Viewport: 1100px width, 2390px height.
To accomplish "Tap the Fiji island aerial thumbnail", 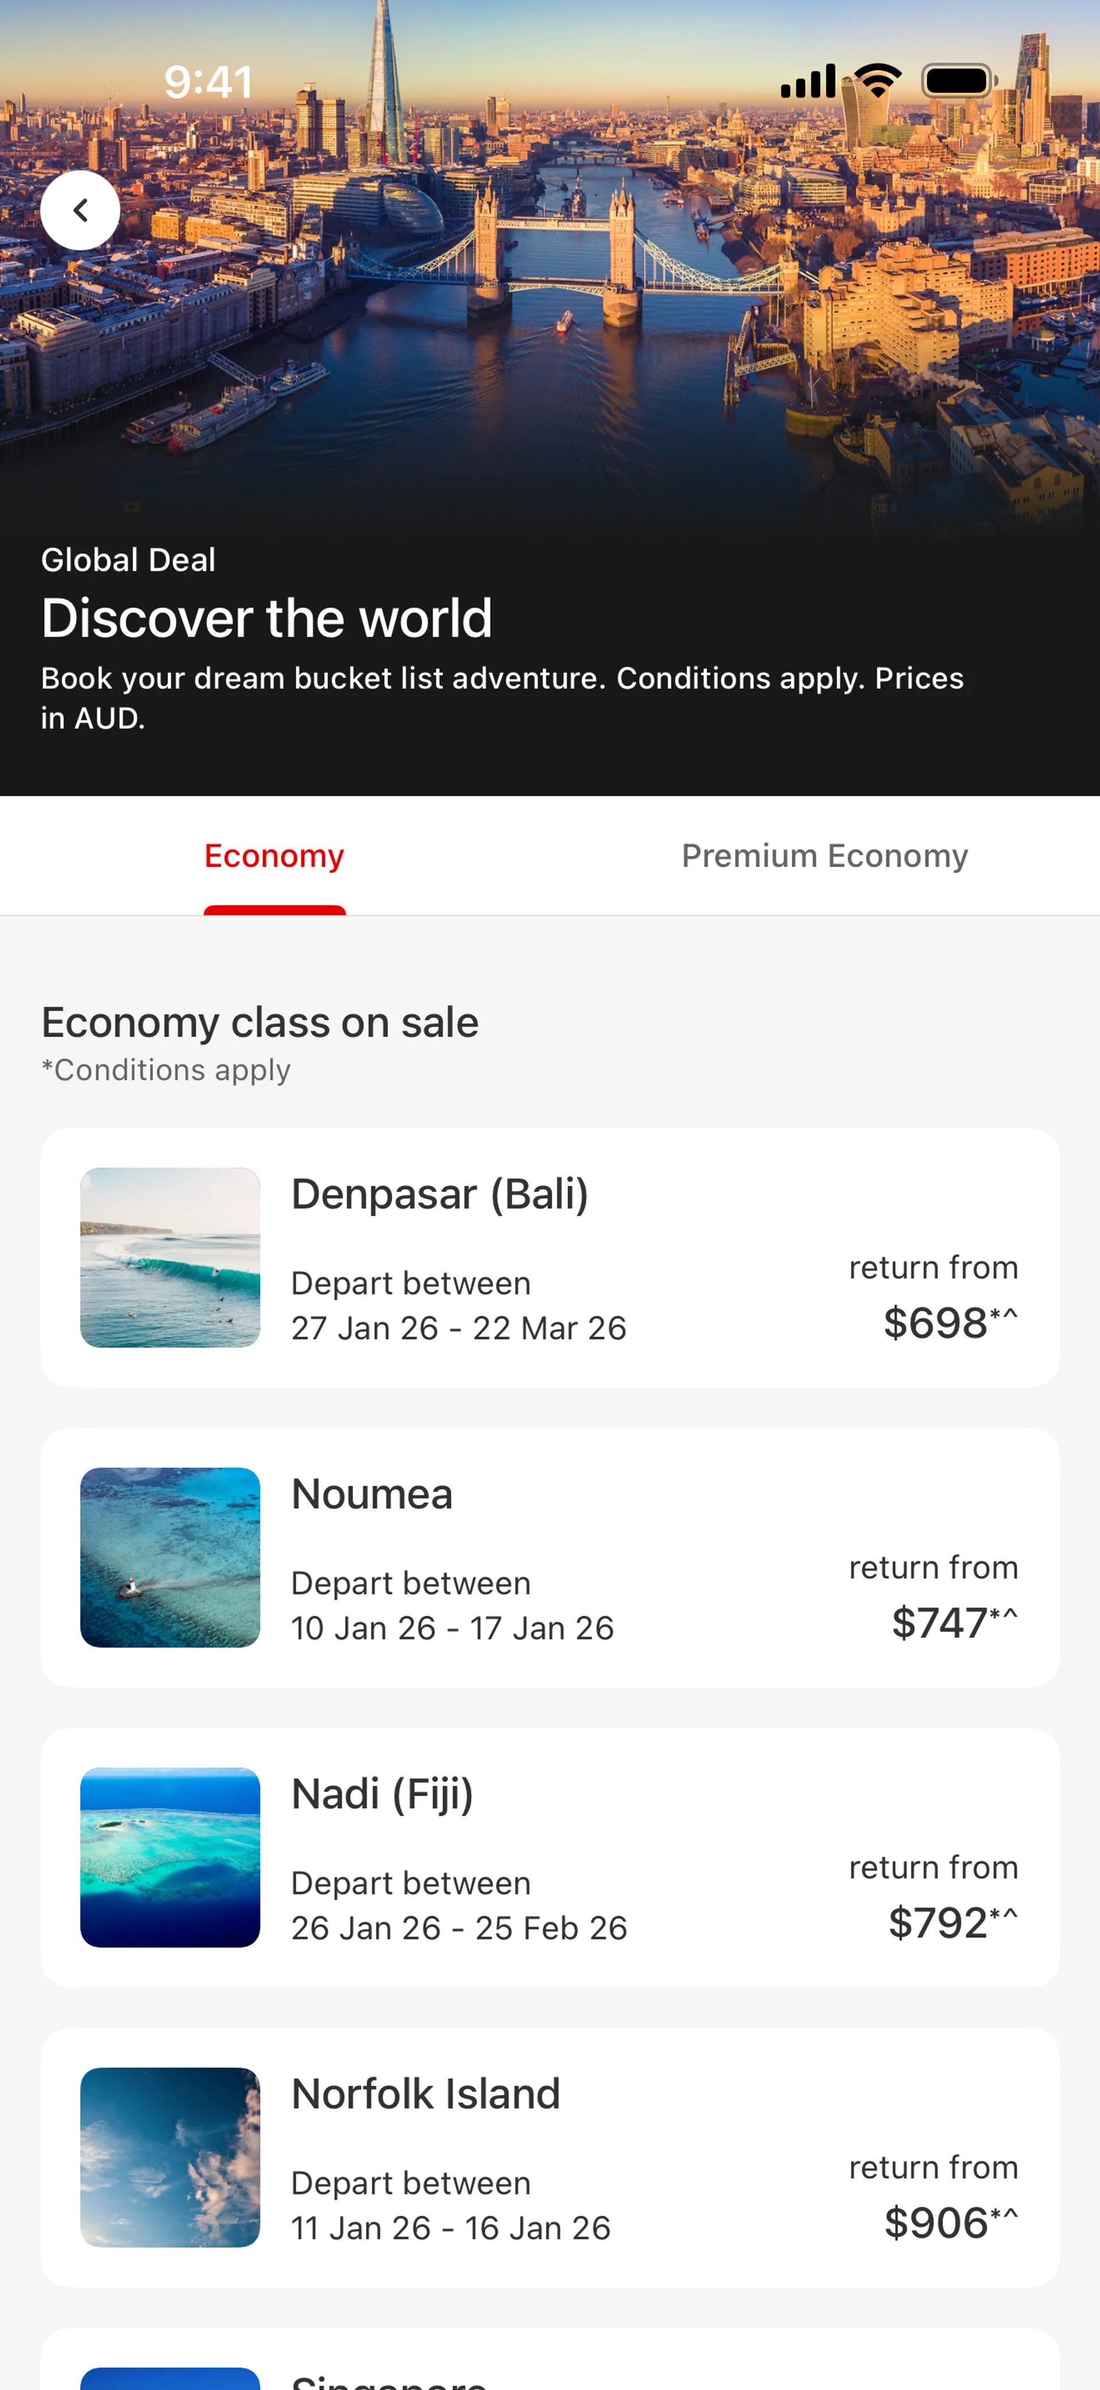I will 170,1857.
